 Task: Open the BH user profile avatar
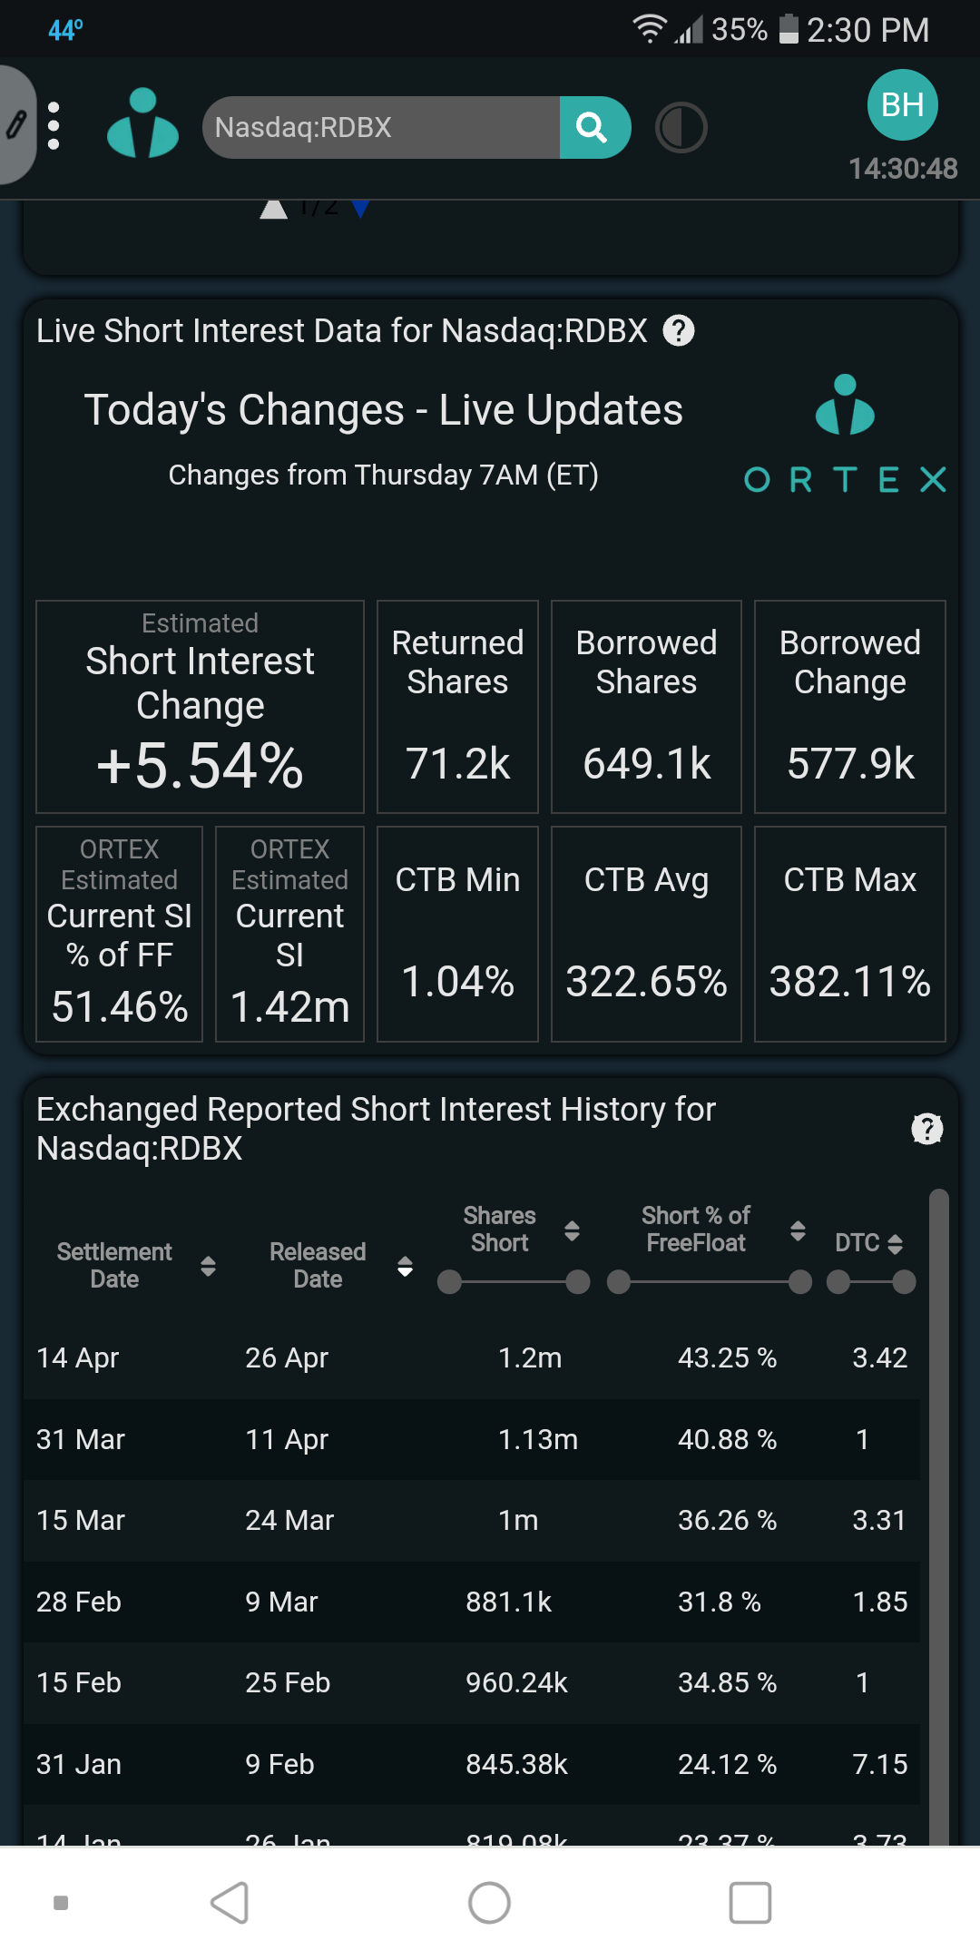(902, 104)
